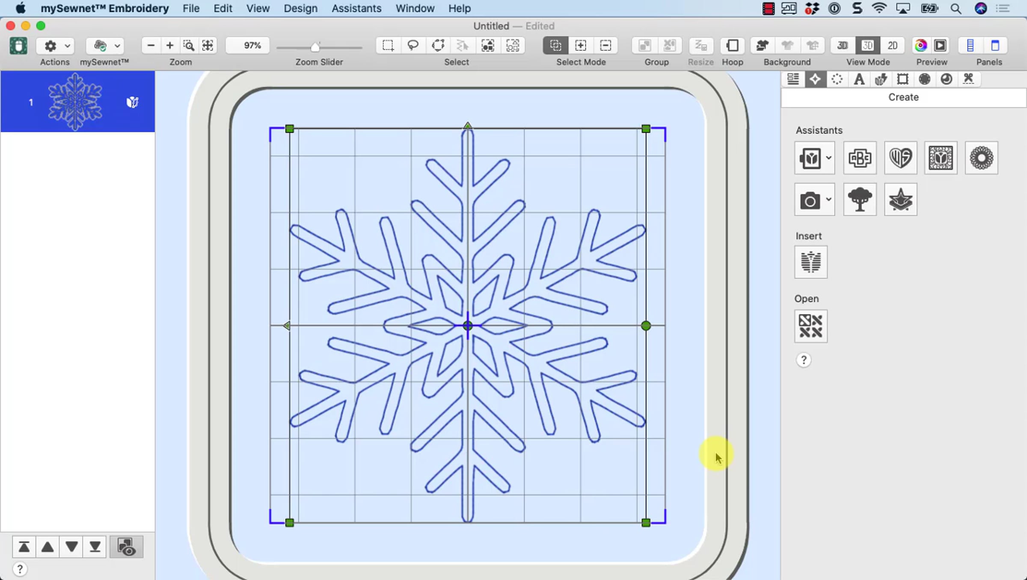Viewport: 1027px width, 580px height.
Task: Click the Select All Visible icon
Action: click(488, 45)
